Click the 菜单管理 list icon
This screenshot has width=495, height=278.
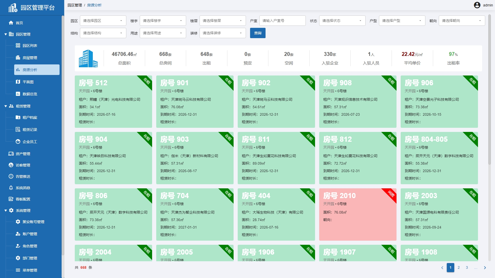(18, 270)
